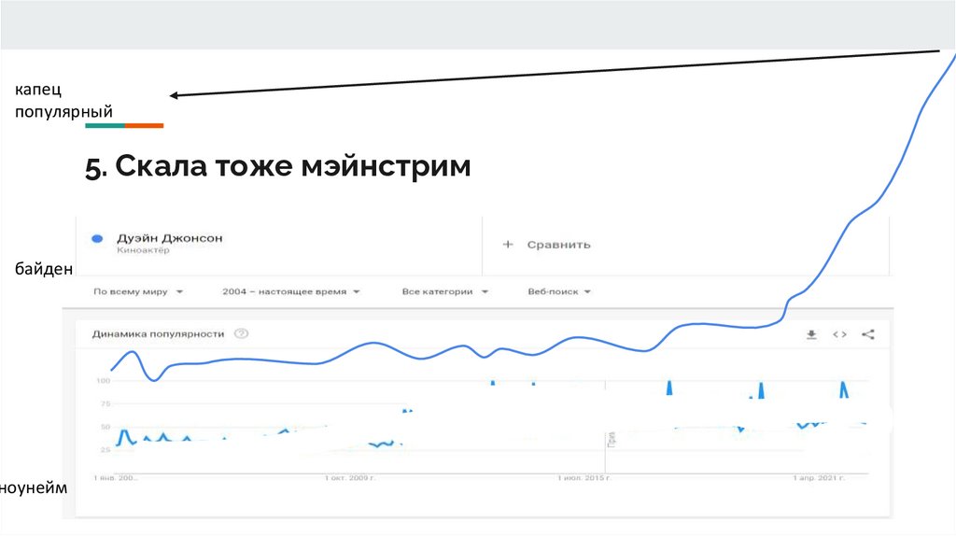Click the 1 окт. 2009 г. axis label
Screen dimensions: 956x536
click(x=350, y=477)
